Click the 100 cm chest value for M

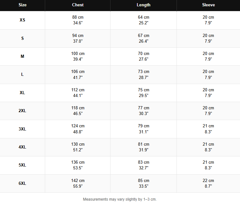(x=78, y=54)
